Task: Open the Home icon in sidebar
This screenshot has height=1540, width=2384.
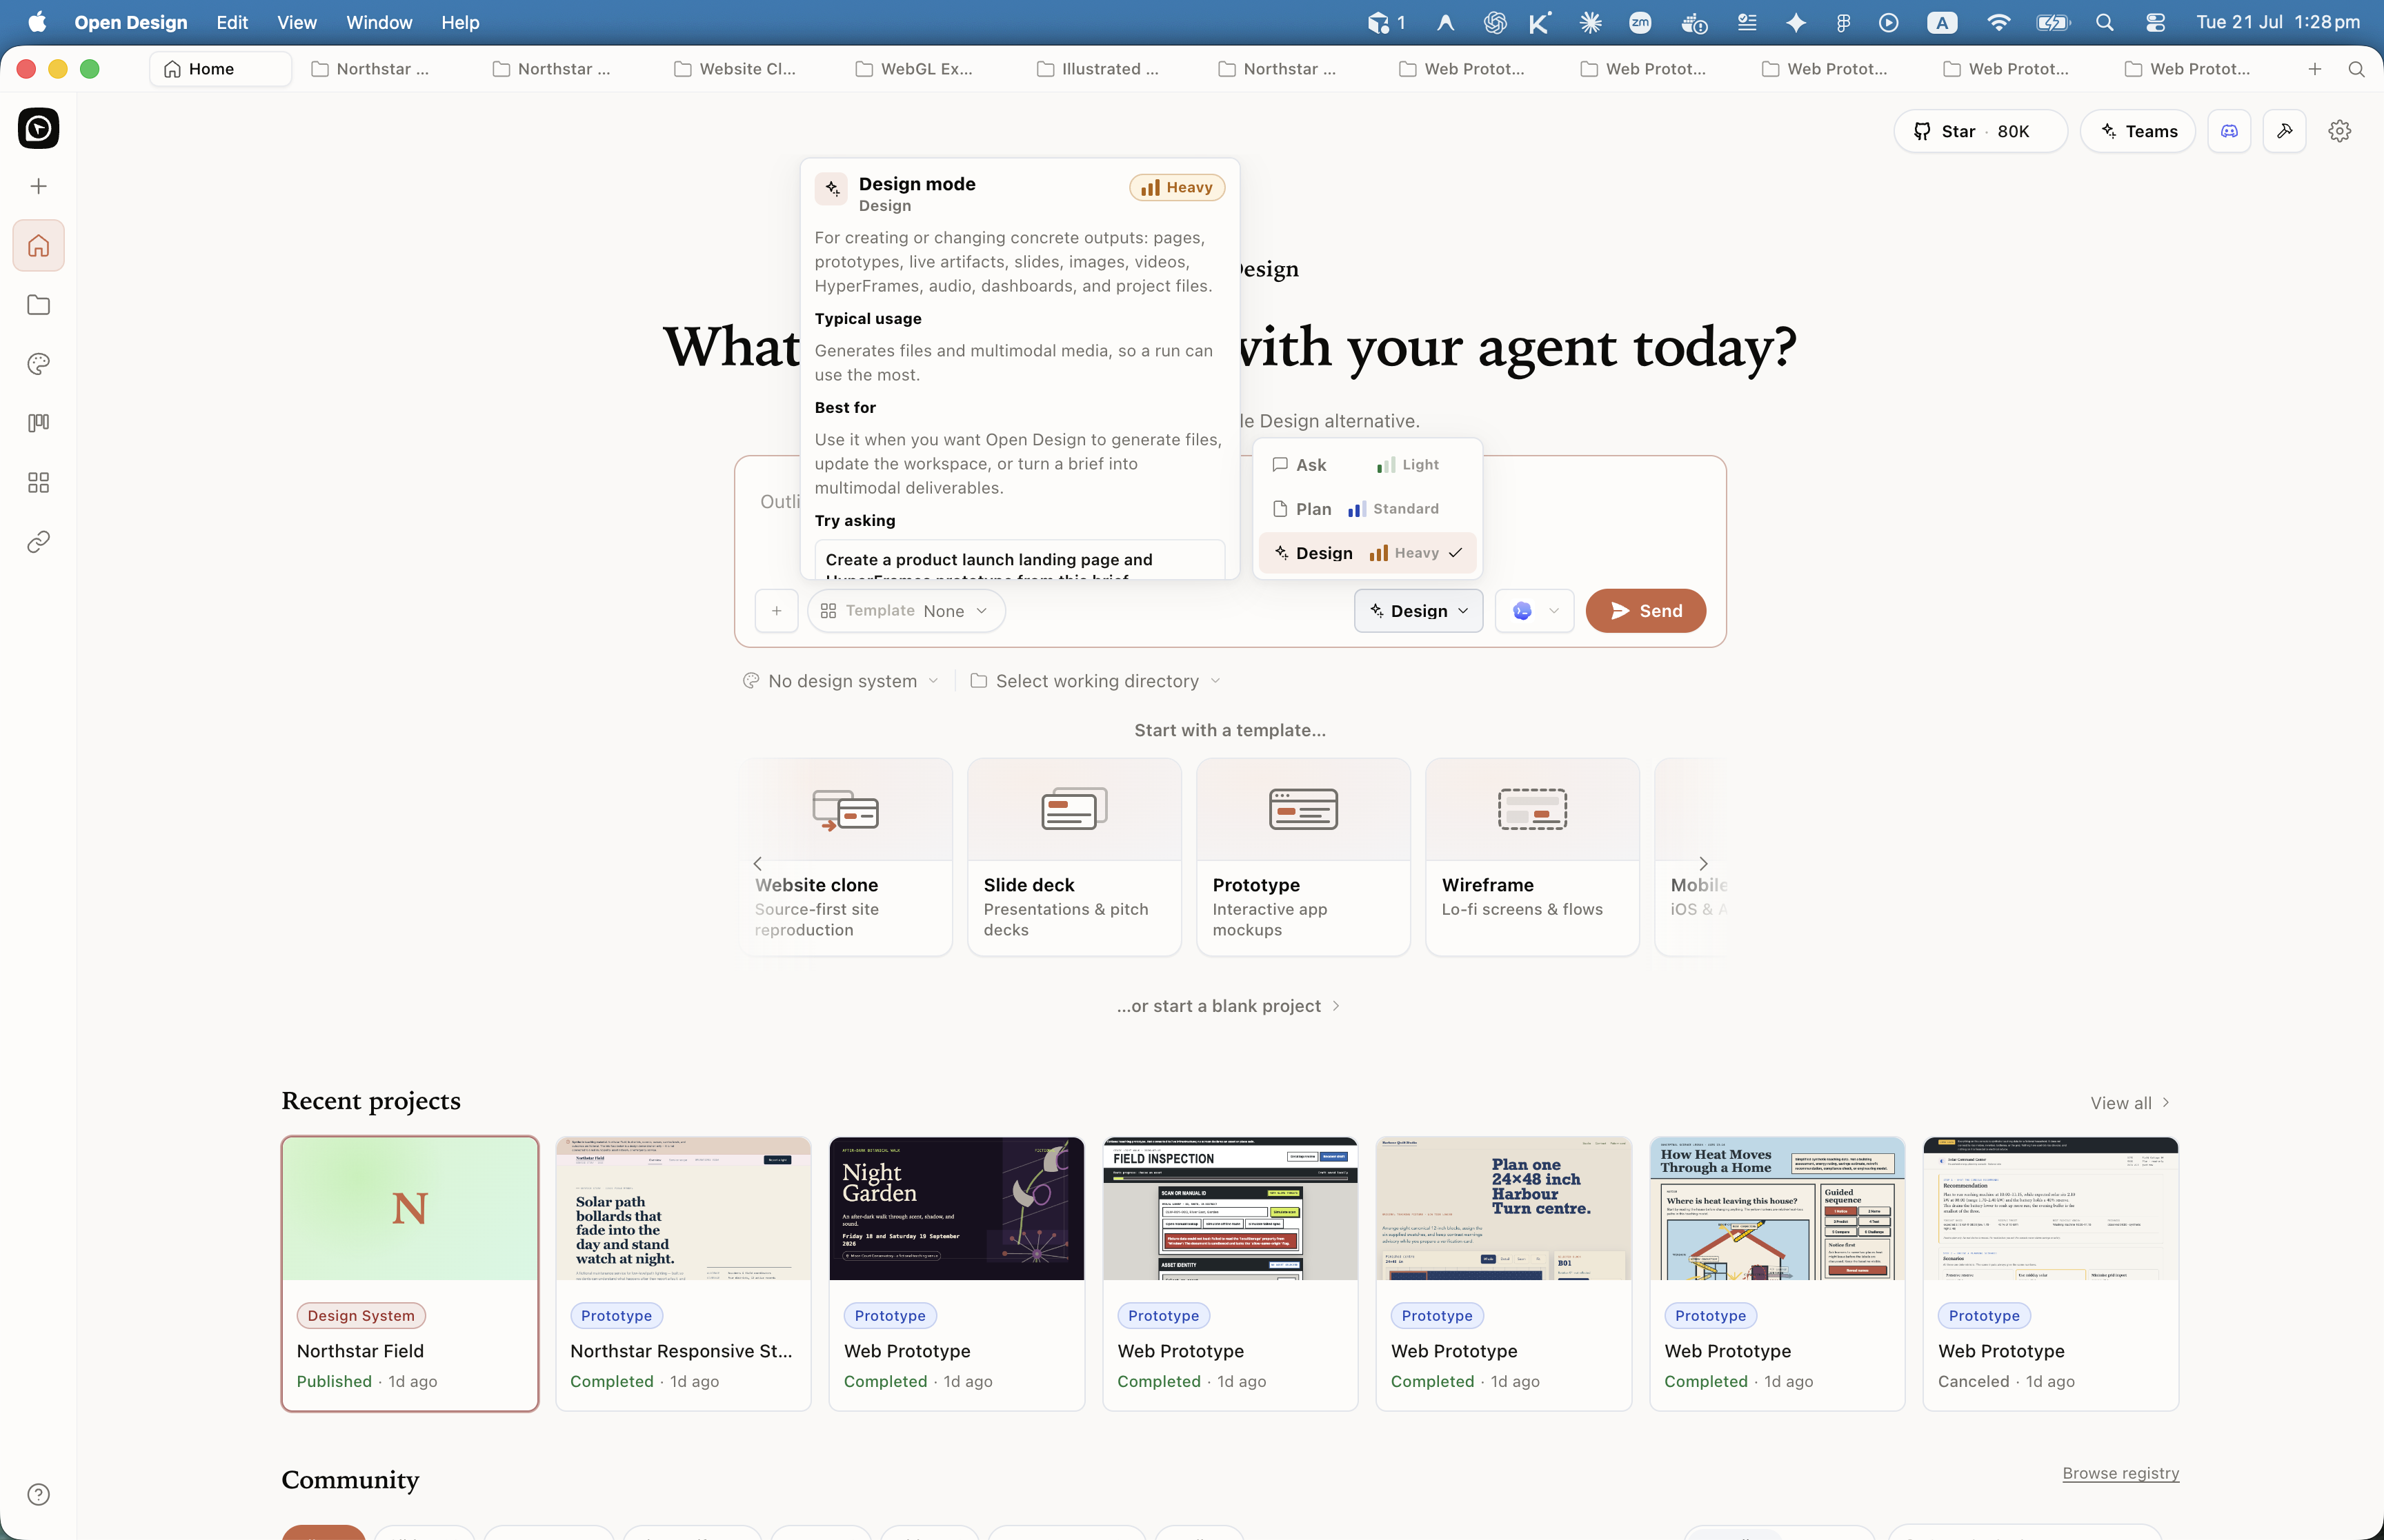Action: tap(38, 245)
